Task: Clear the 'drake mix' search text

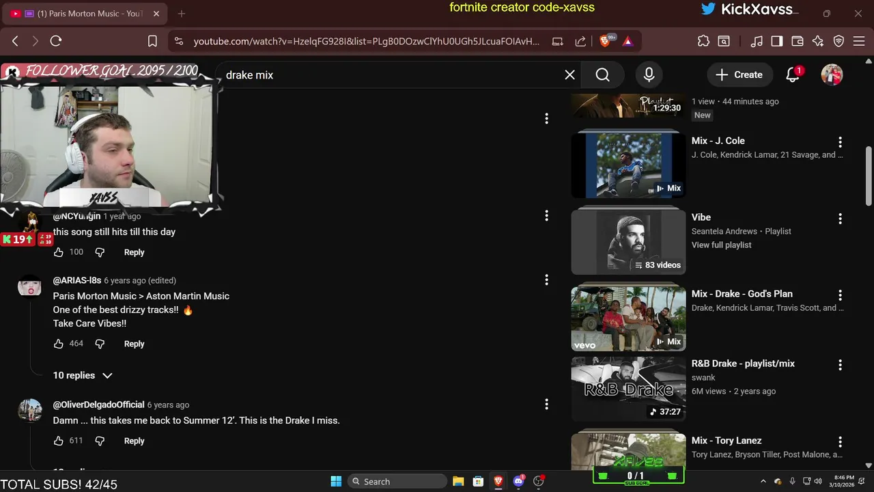Action: (x=569, y=74)
